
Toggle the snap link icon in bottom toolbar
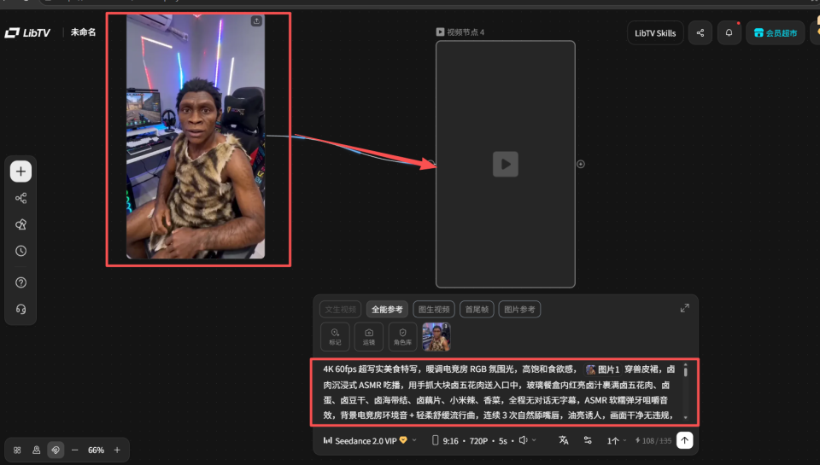coord(56,450)
